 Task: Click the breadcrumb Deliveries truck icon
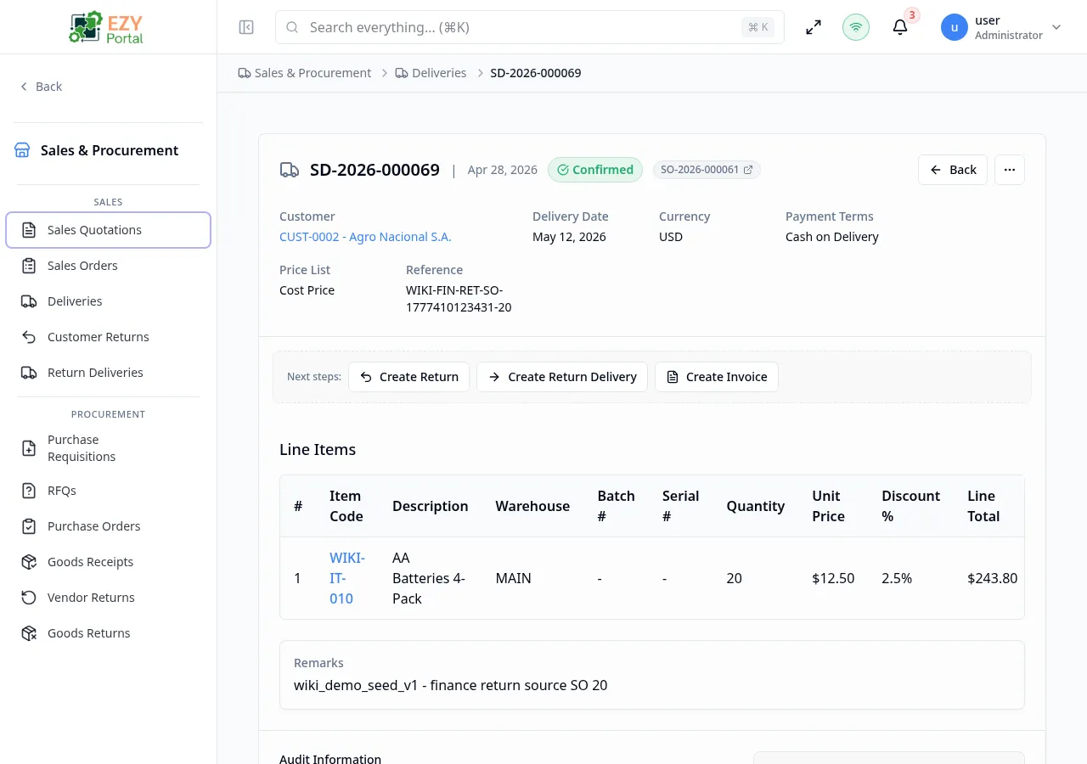402,73
